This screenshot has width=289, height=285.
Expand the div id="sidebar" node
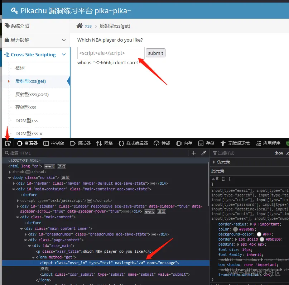click(x=18, y=206)
